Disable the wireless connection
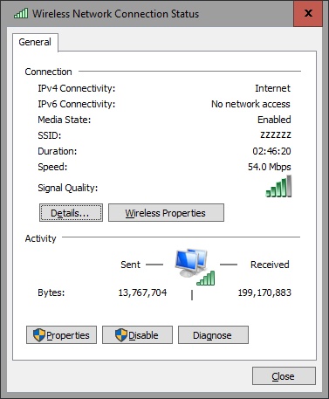Image resolution: width=329 pixels, height=399 pixels. pos(137,335)
